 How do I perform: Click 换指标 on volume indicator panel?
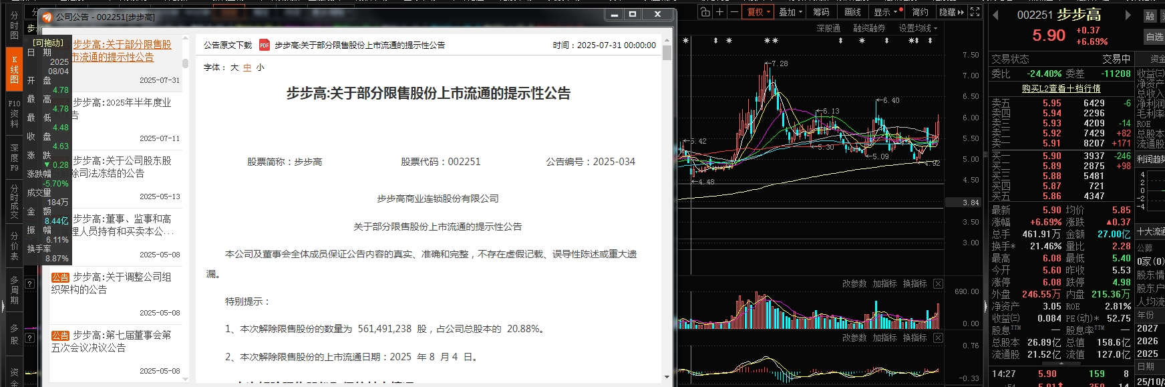[914, 284]
